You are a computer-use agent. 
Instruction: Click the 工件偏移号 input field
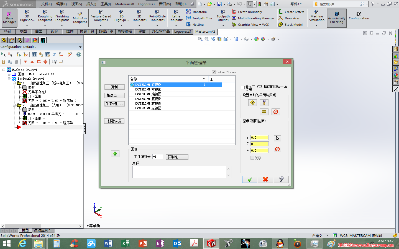[x=158, y=157]
